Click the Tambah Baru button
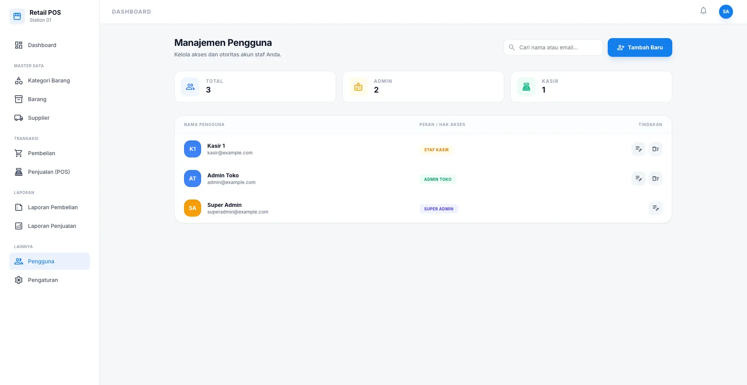Screen dimensions: 747x385 coord(640,47)
